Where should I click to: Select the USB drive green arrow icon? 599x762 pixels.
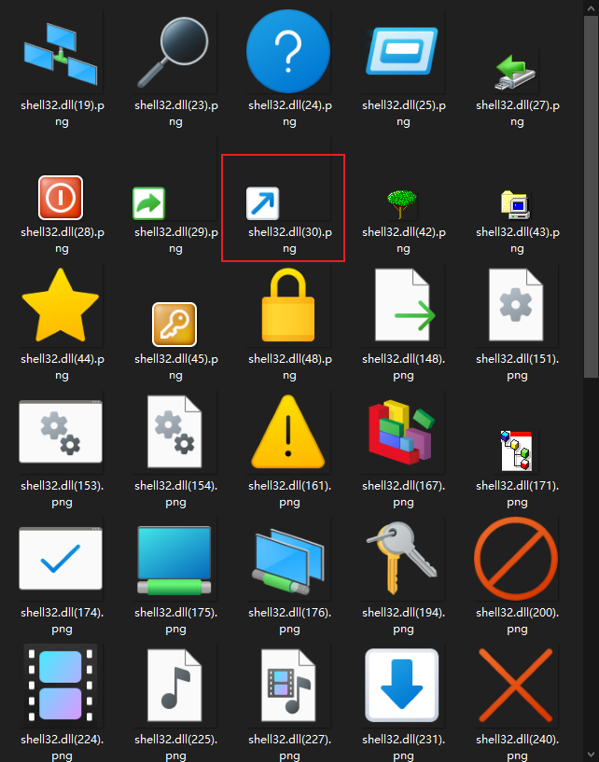coord(515,73)
